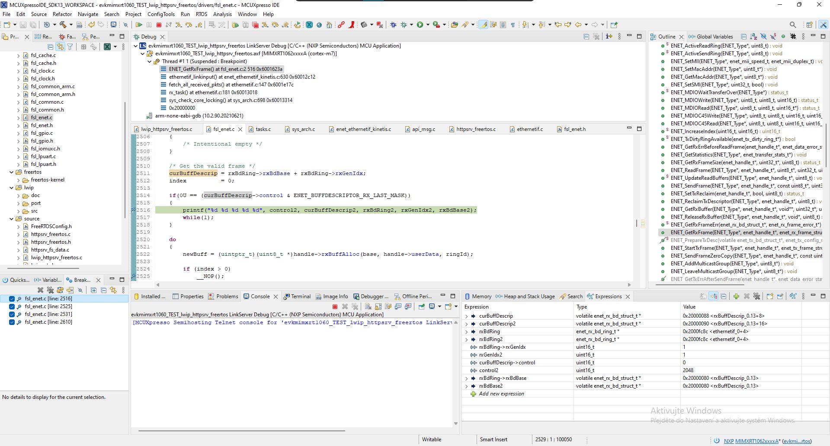Open the RTOS menu
830x446 pixels.
point(202,14)
